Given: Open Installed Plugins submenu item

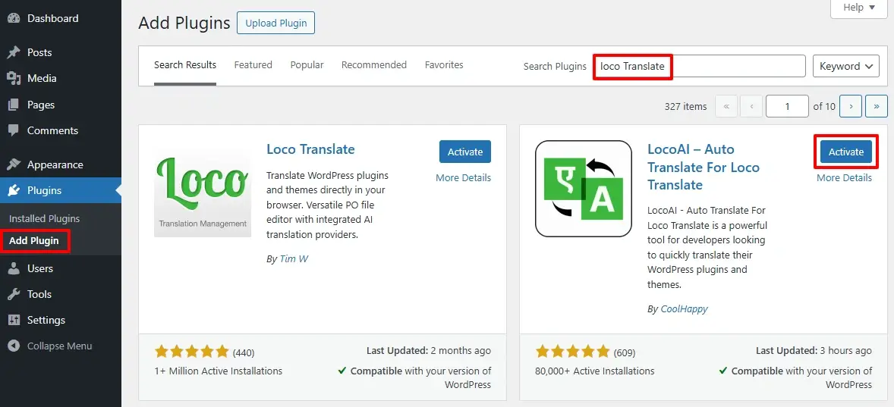Looking at the screenshot, I should tap(45, 218).
